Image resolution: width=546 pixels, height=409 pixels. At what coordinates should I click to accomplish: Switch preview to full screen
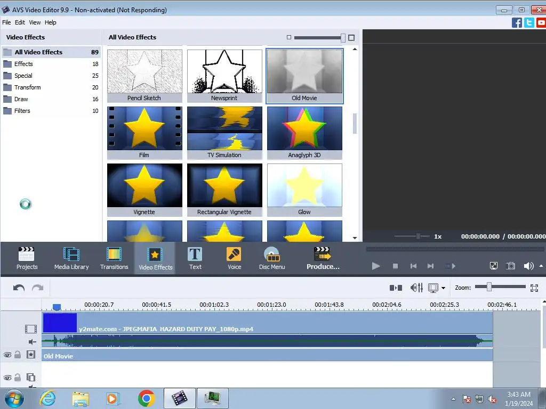click(x=493, y=266)
